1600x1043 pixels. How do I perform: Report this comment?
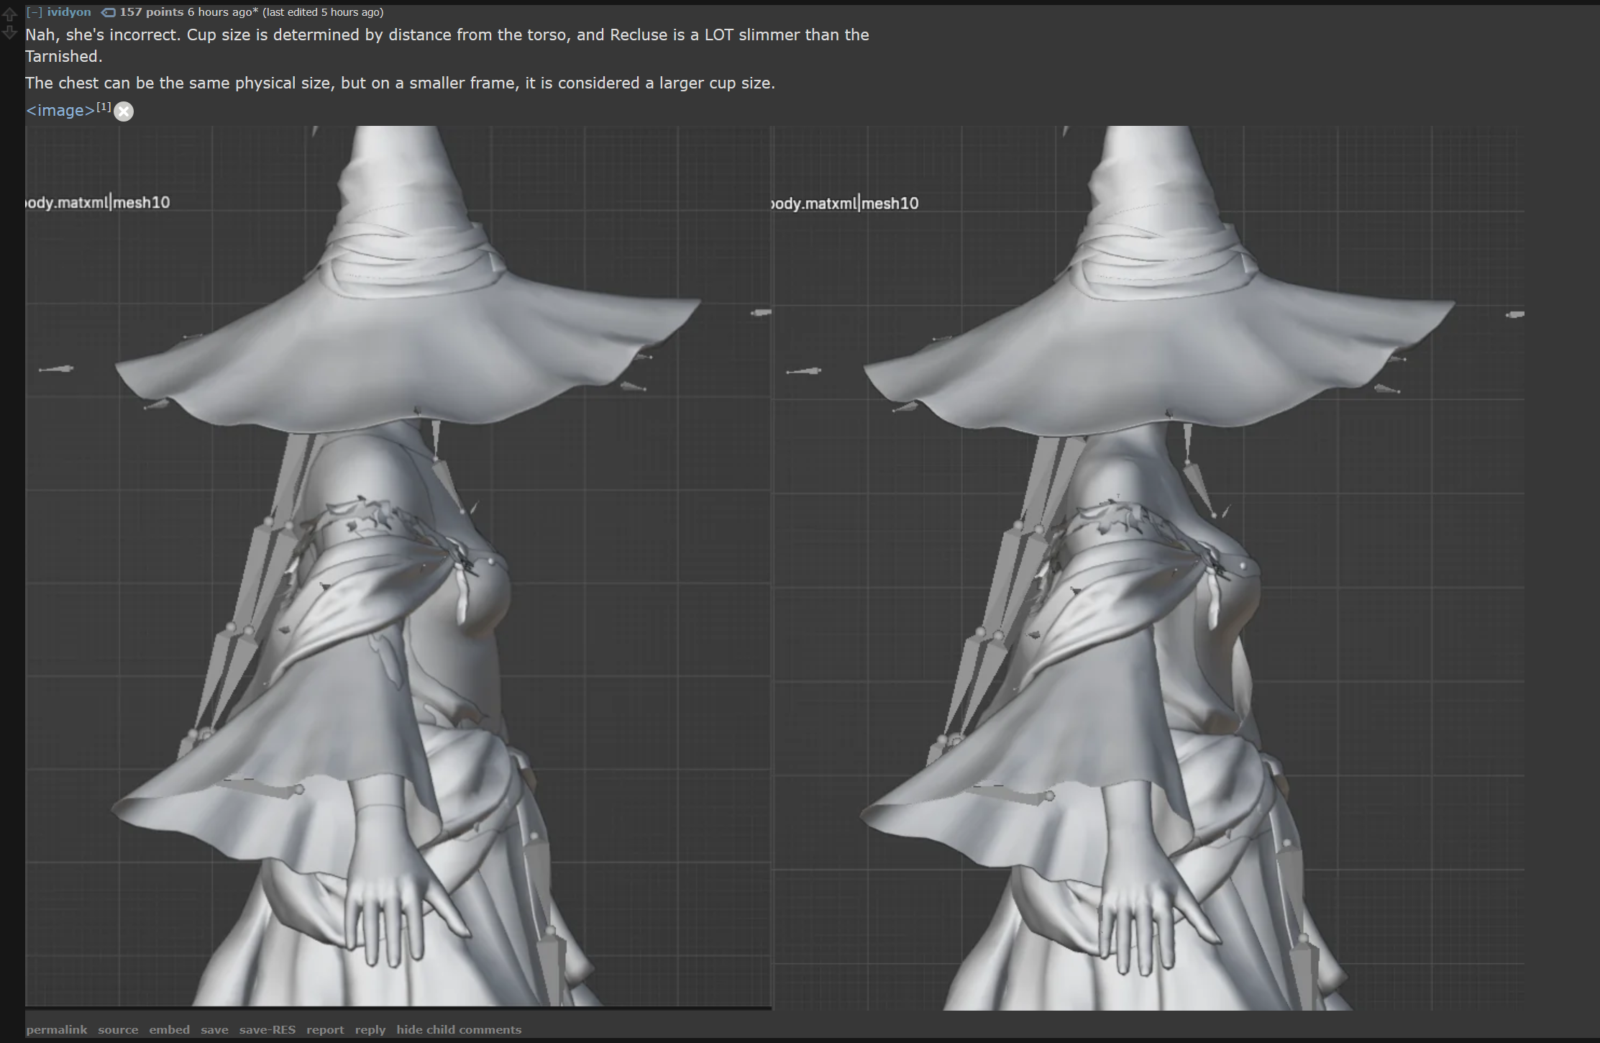(325, 1030)
